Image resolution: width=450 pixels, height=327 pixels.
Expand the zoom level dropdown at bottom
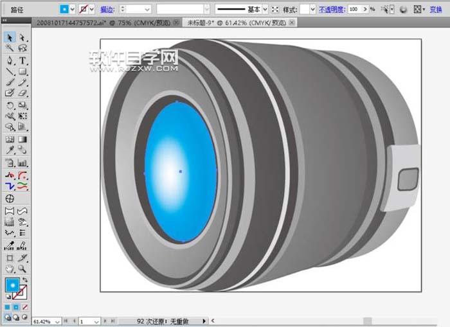click(57, 321)
